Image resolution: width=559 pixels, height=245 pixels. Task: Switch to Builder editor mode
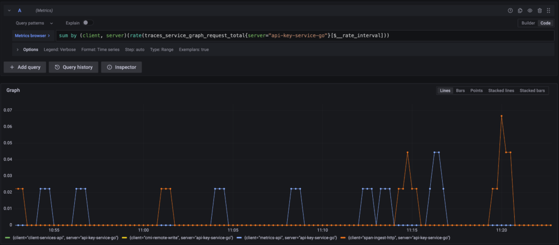[x=528, y=23]
